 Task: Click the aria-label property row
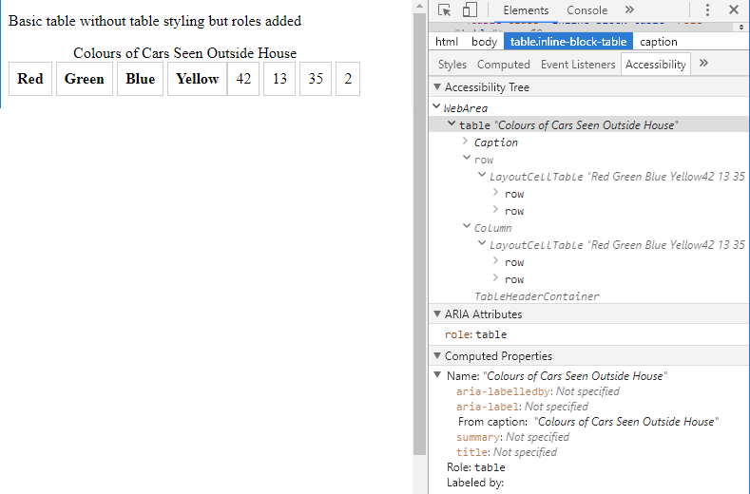(x=522, y=407)
